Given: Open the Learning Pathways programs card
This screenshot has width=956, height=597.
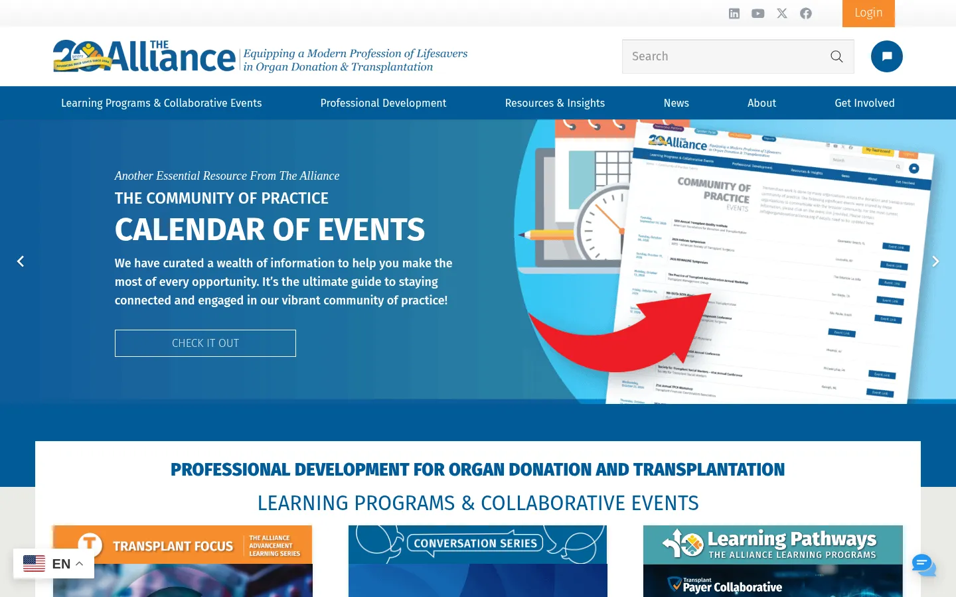Looking at the screenshot, I should (x=773, y=561).
